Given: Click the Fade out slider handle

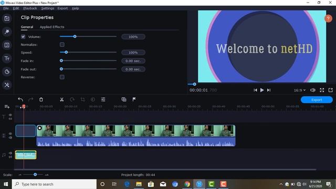Looking at the screenshot, I should (x=61, y=69).
